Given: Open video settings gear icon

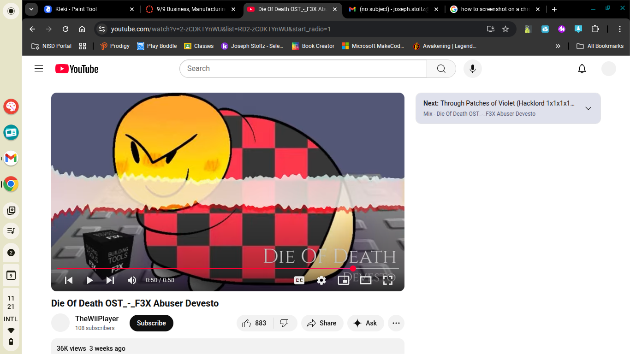Looking at the screenshot, I should 321,280.
